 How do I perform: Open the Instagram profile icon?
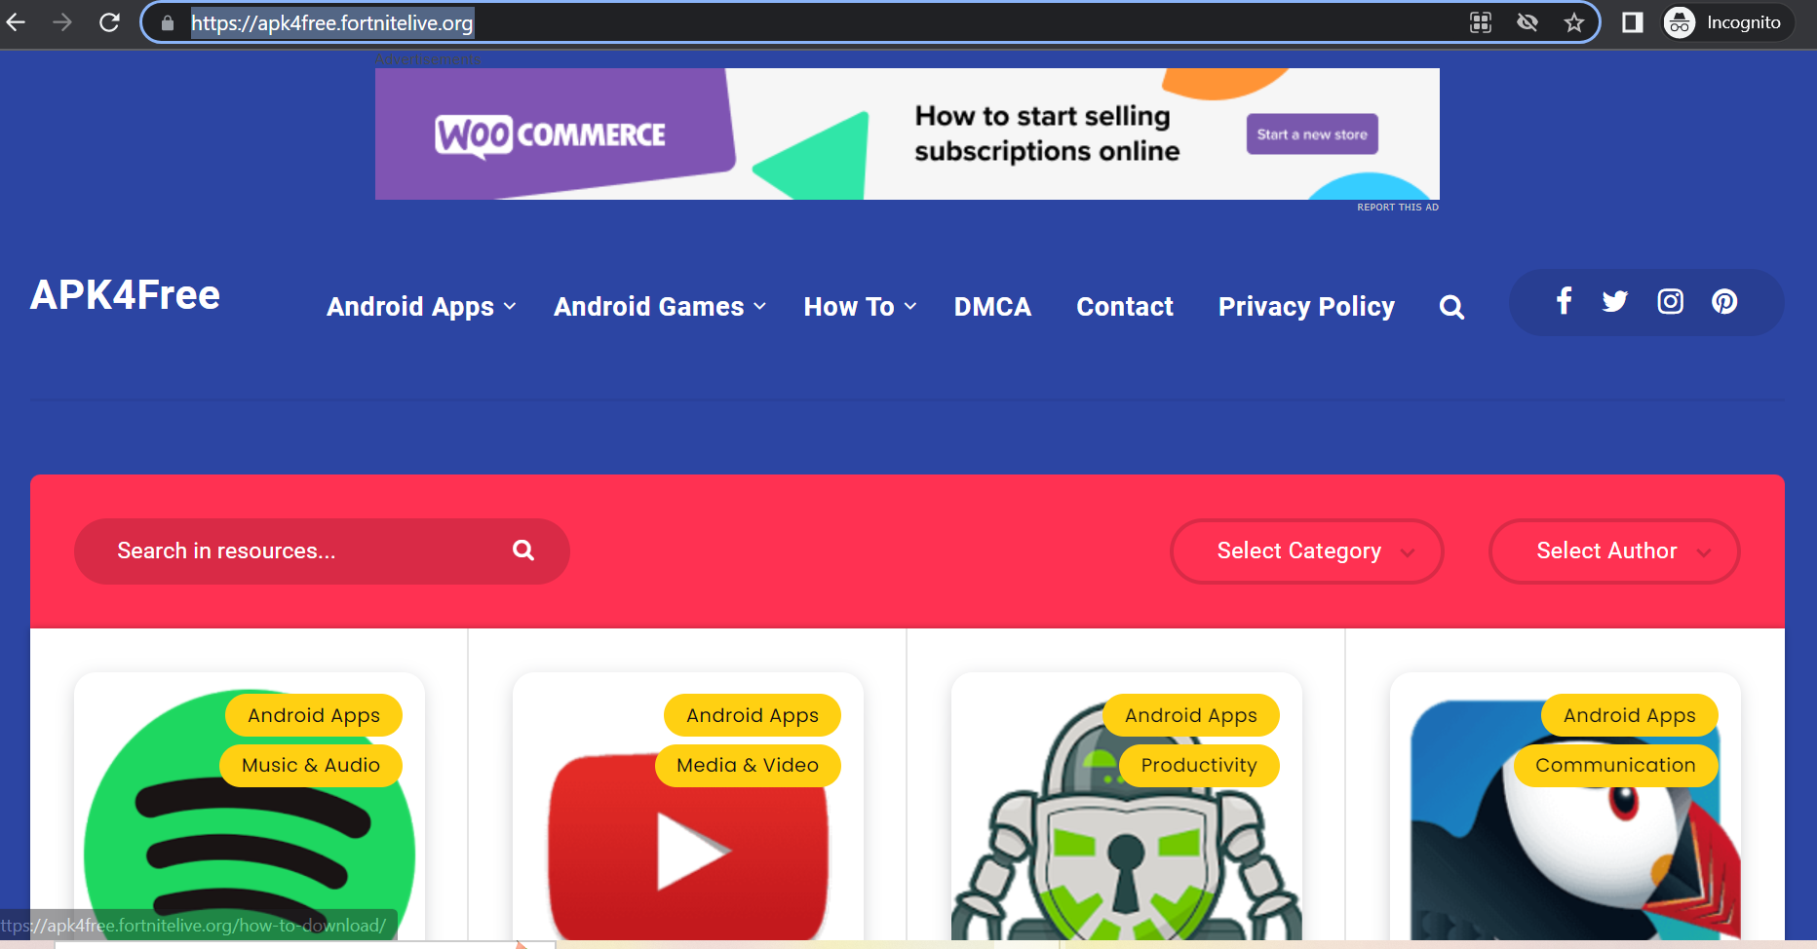[x=1670, y=301]
